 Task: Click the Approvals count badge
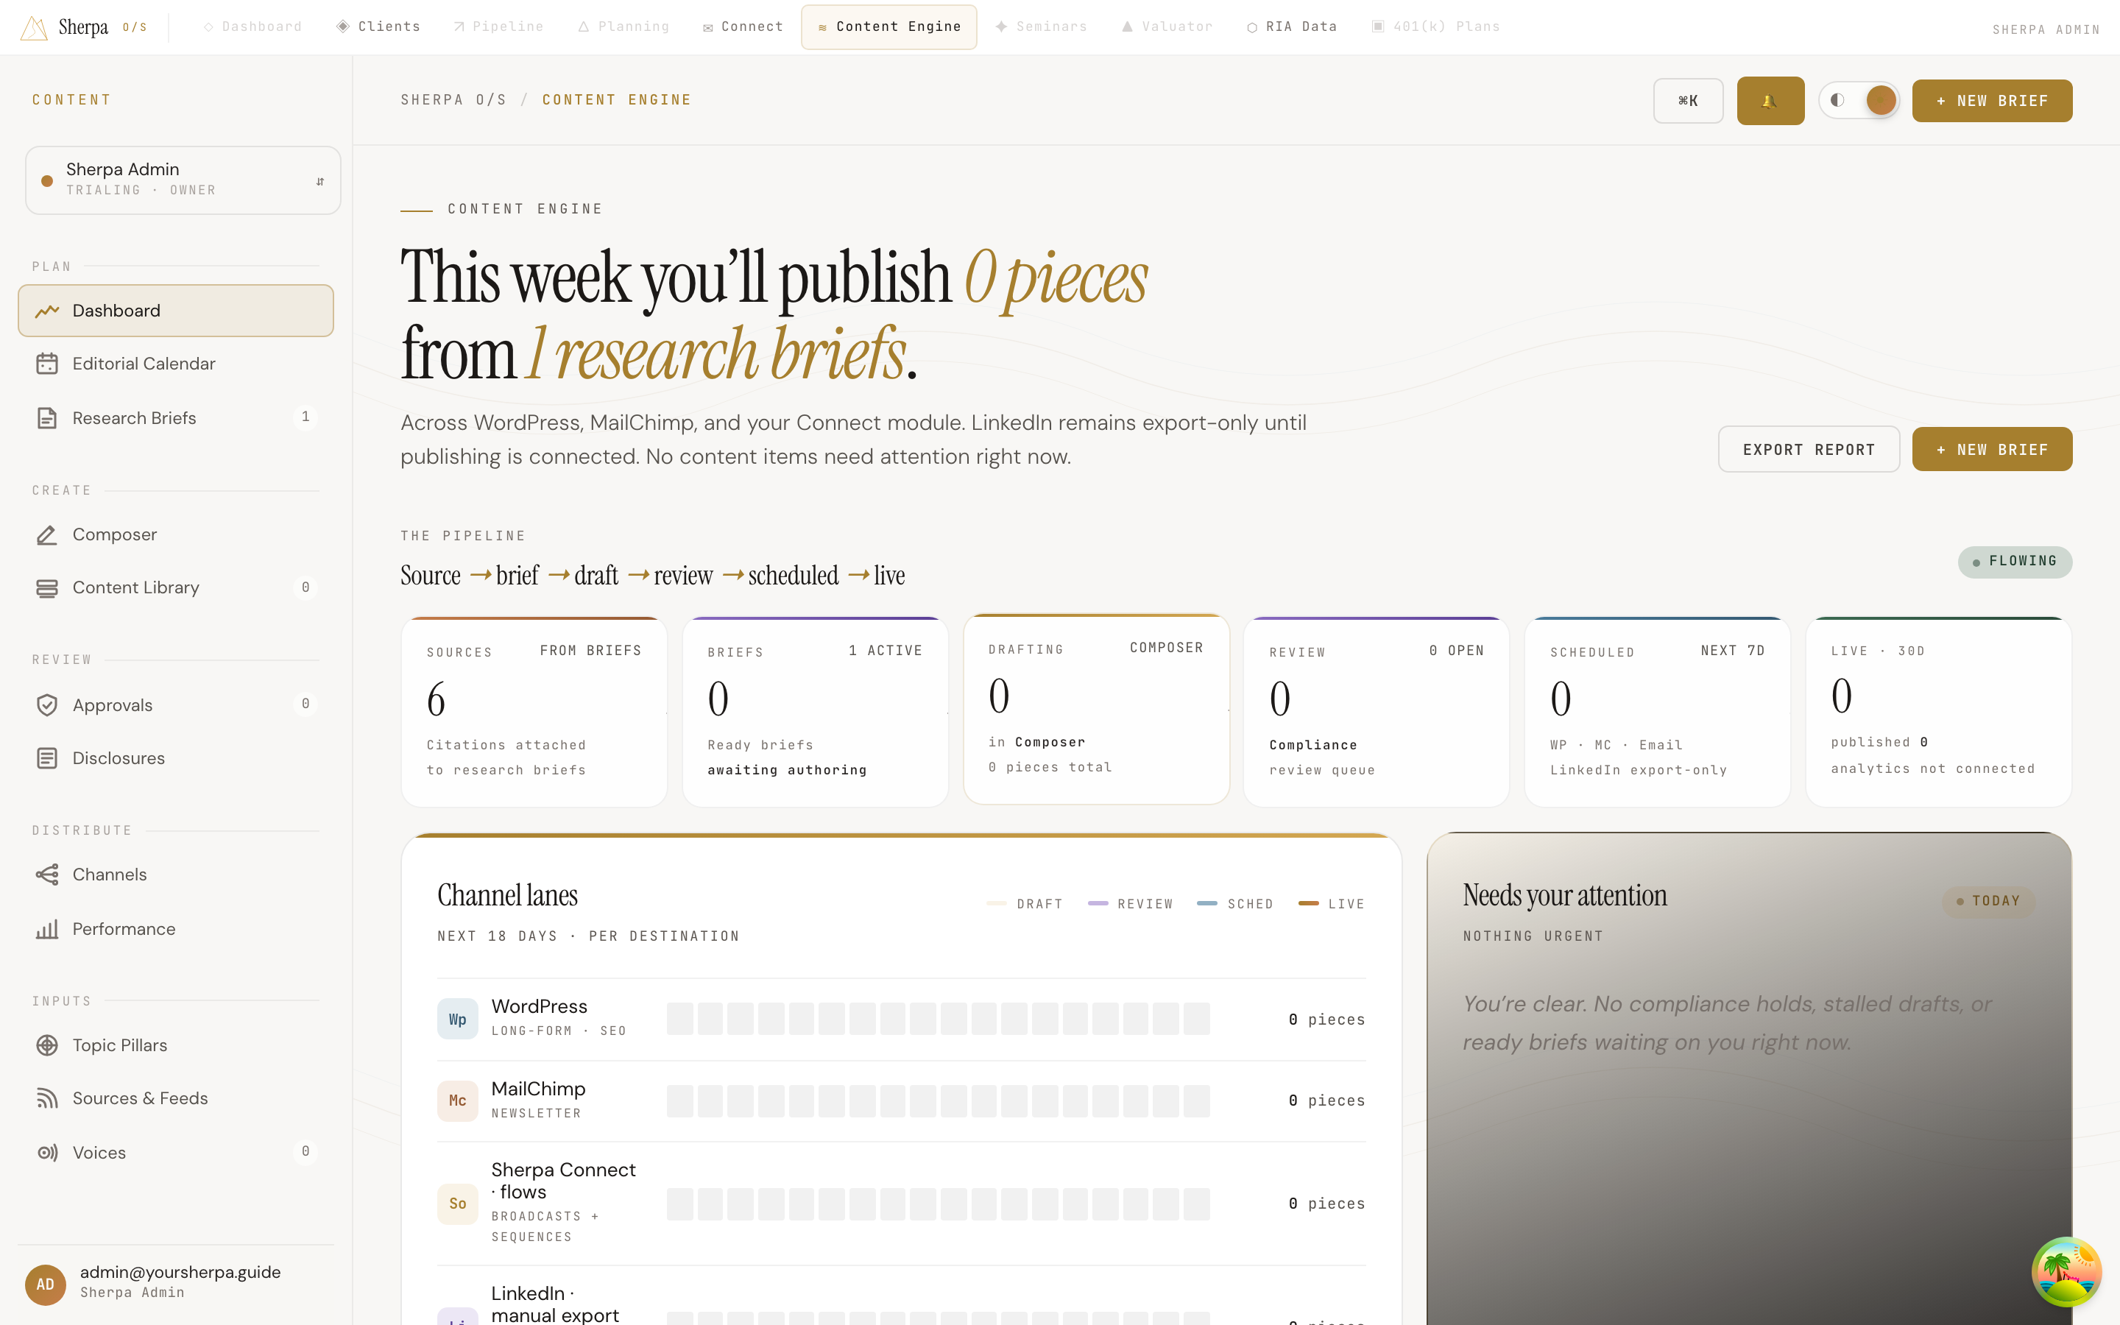point(305,704)
